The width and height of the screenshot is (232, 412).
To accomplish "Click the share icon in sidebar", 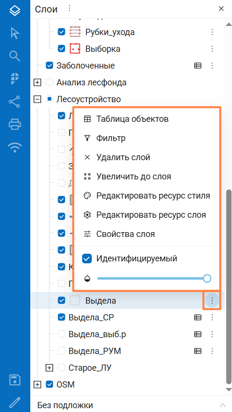I will [x=15, y=102].
